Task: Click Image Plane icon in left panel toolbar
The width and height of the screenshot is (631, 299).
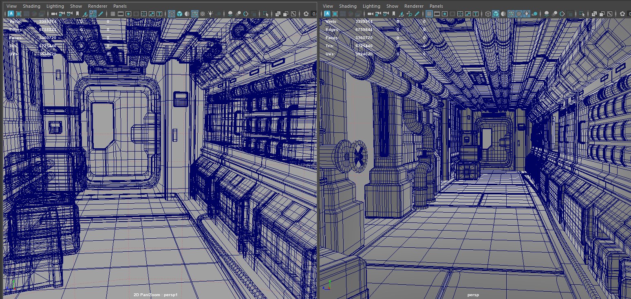Action: tap(85, 14)
